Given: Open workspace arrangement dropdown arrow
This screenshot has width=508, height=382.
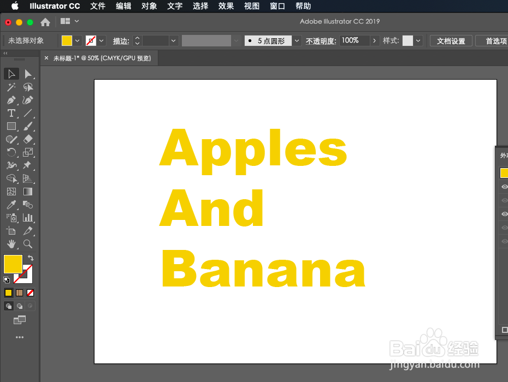Looking at the screenshot, I should point(77,21).
